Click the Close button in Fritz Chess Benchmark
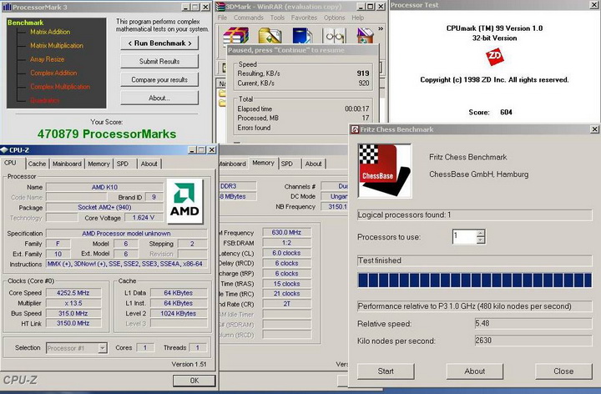 click(563, 371)
